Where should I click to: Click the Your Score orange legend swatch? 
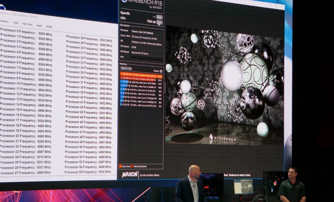point(121,166)
